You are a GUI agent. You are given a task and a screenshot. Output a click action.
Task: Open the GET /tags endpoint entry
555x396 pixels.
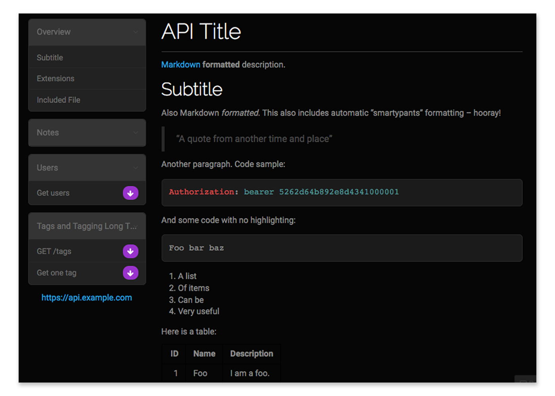point(54,251)
